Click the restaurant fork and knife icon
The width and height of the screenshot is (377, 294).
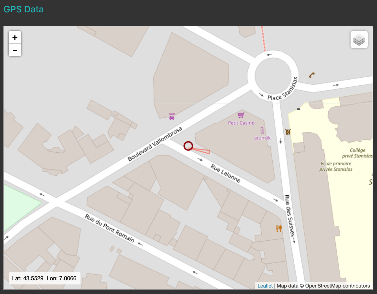tap(279, 229)
